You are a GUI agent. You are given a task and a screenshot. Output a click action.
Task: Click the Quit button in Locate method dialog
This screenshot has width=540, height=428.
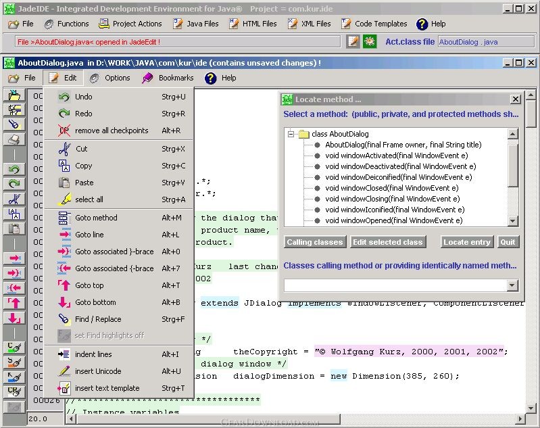pos(508,242)
